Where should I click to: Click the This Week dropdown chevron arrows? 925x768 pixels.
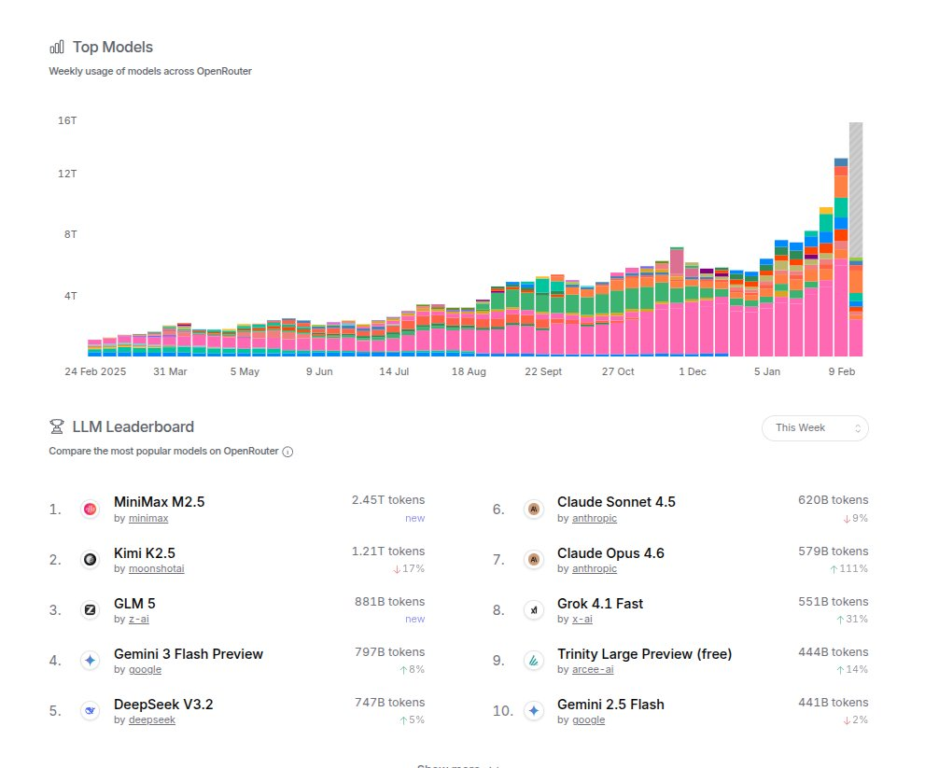tap(858, 428)
